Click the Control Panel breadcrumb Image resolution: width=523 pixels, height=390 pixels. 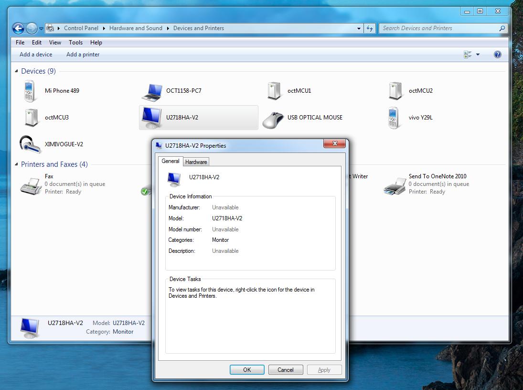(x=81, y=28)
